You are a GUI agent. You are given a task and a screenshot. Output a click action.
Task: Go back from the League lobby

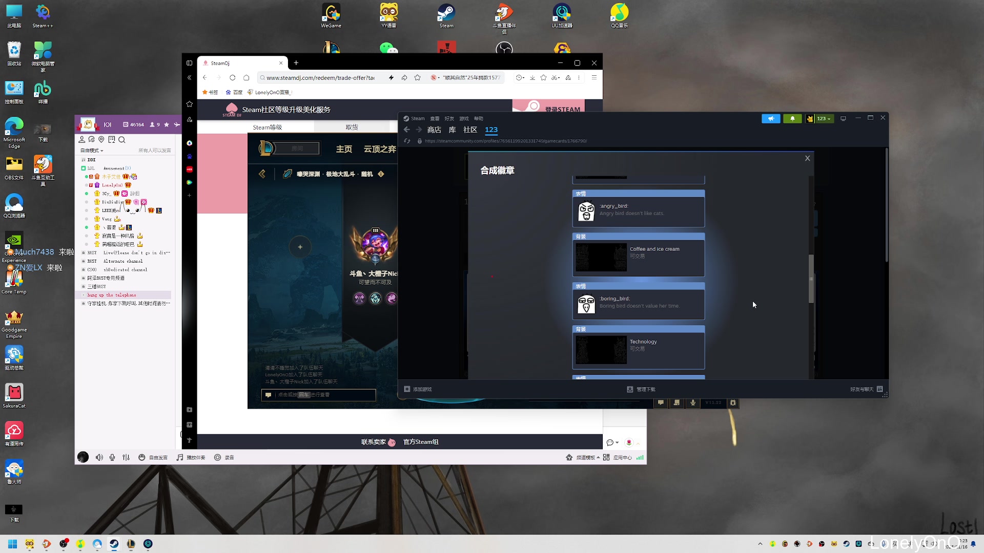[x=262, y=174]
